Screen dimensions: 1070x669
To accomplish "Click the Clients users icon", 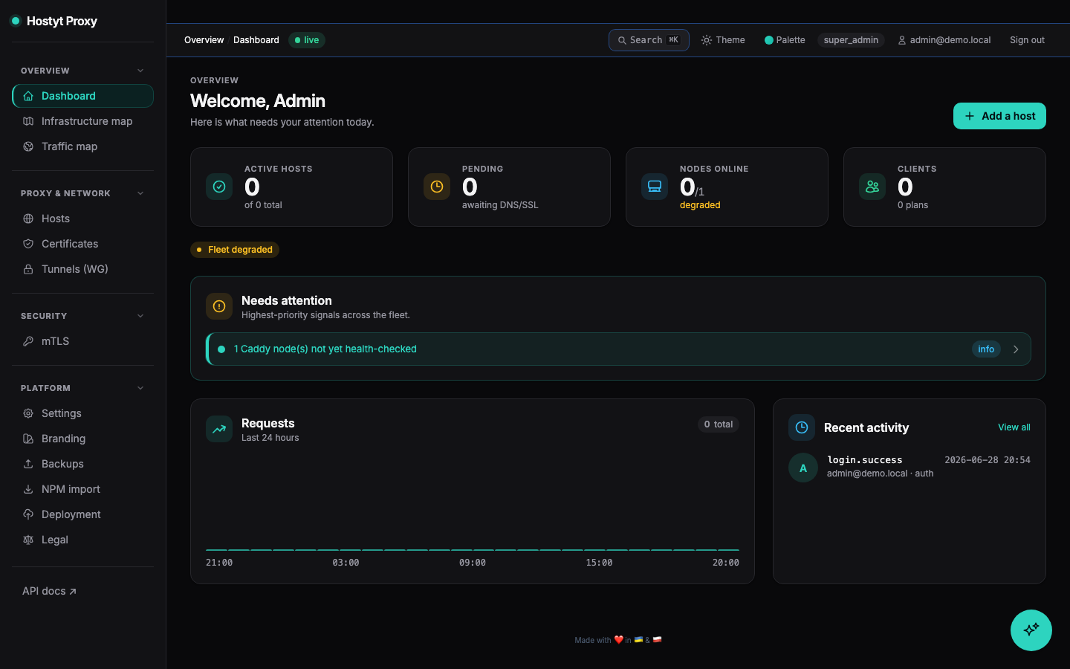I will coord(872,187).
